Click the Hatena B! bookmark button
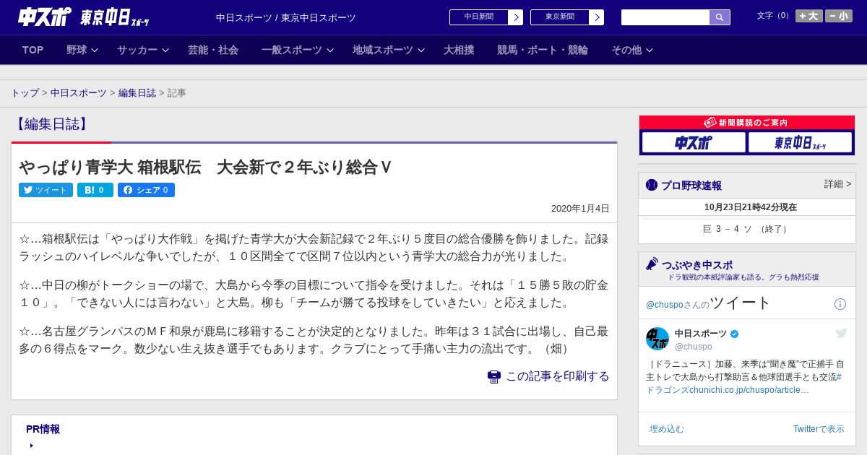The width and height of the screenshot is (867, 455). pos(95,190)
